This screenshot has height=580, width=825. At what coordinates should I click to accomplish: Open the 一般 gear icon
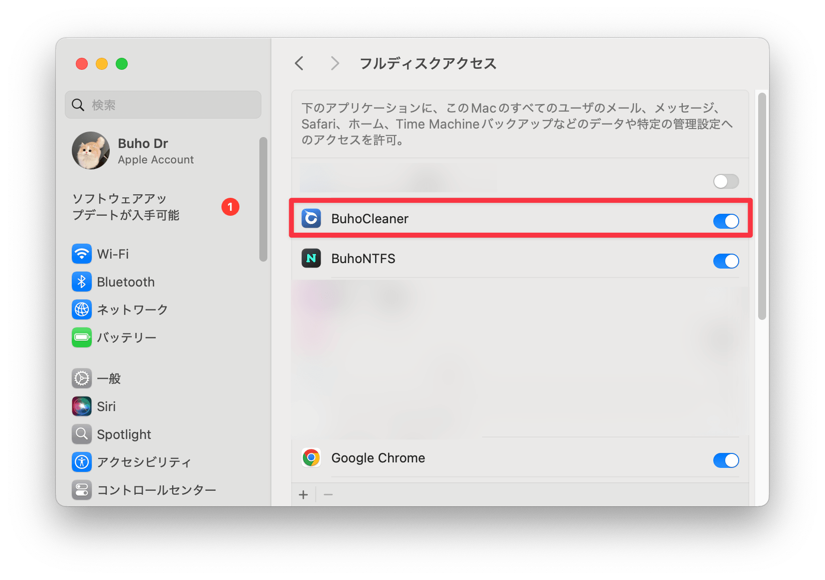[x=82, y=379]
